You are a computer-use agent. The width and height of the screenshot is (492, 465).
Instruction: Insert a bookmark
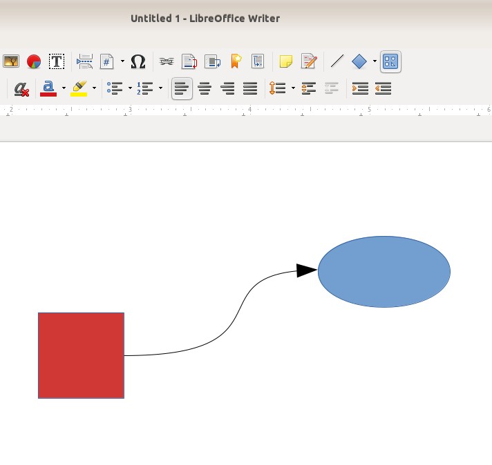tap(236, 61)
